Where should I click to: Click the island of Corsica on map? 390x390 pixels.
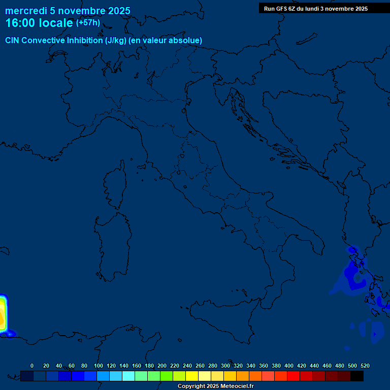(116, 186)
